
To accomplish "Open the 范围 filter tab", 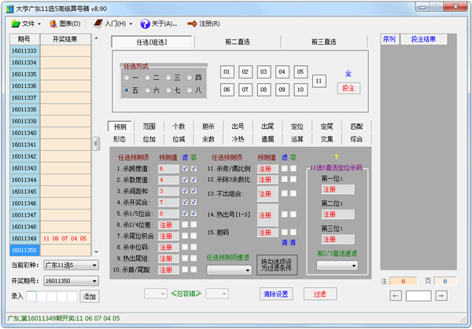I will (149, 126).
